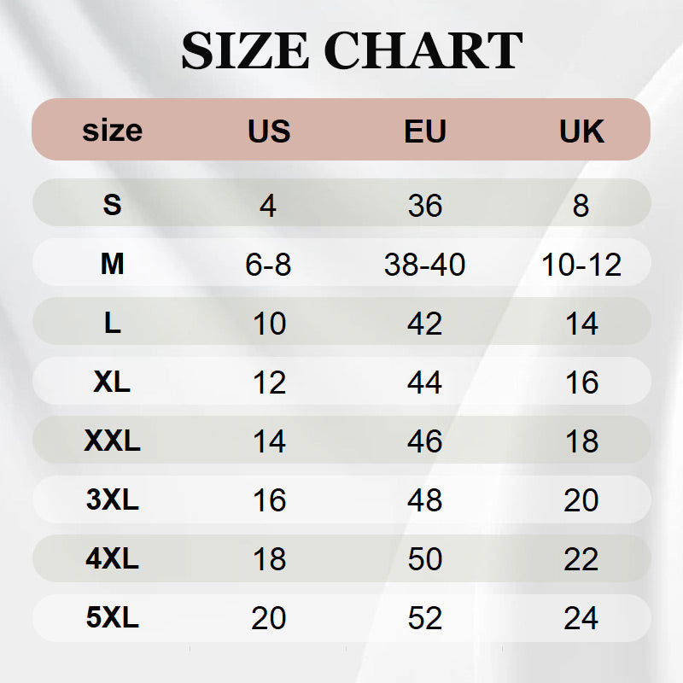Select the XXL size row label
The image size is (683, 683).
[112, 441]
